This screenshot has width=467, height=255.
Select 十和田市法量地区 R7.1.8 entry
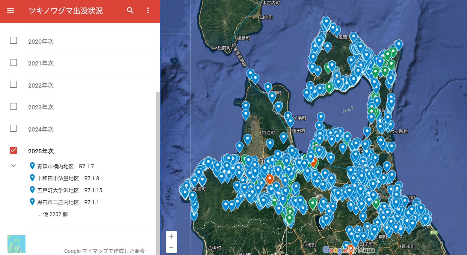68,178
